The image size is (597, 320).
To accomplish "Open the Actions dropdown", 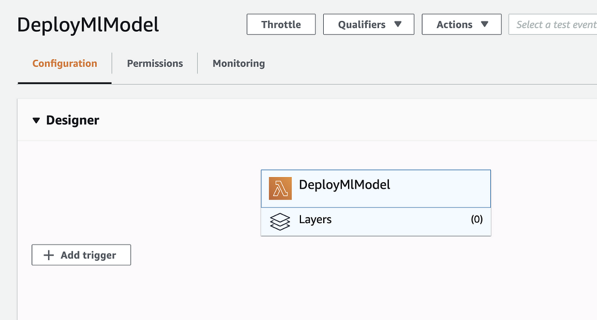I will (461, 24).
